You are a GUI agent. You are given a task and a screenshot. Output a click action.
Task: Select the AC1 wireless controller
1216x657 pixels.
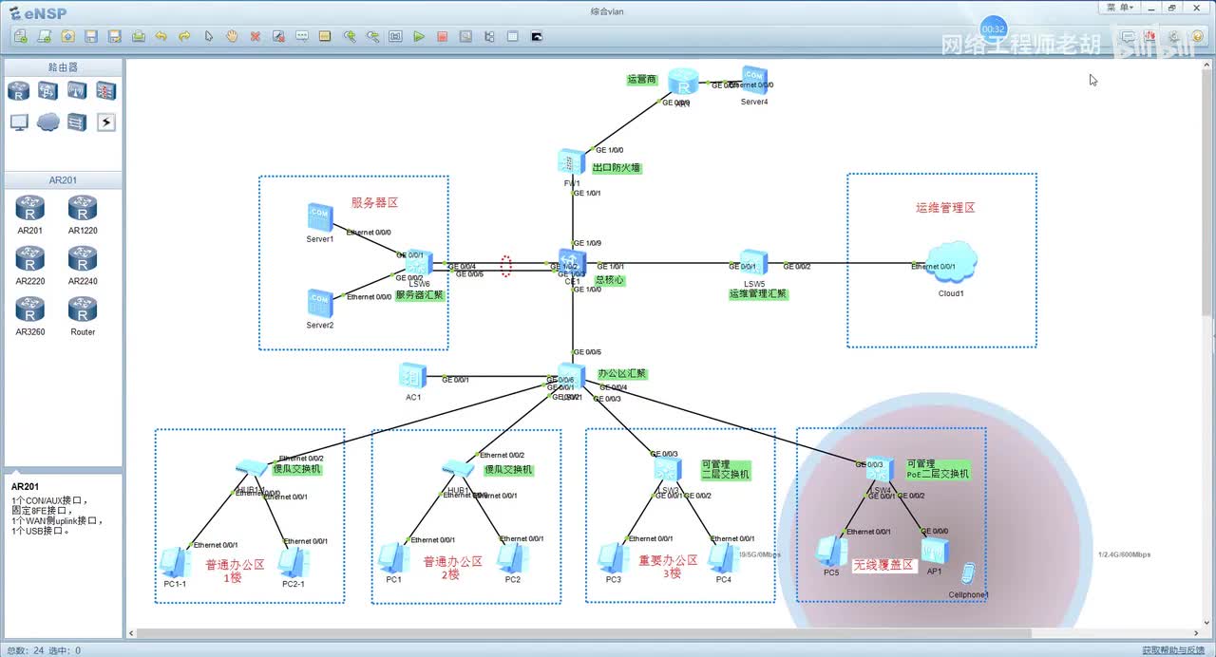[412, 376]
